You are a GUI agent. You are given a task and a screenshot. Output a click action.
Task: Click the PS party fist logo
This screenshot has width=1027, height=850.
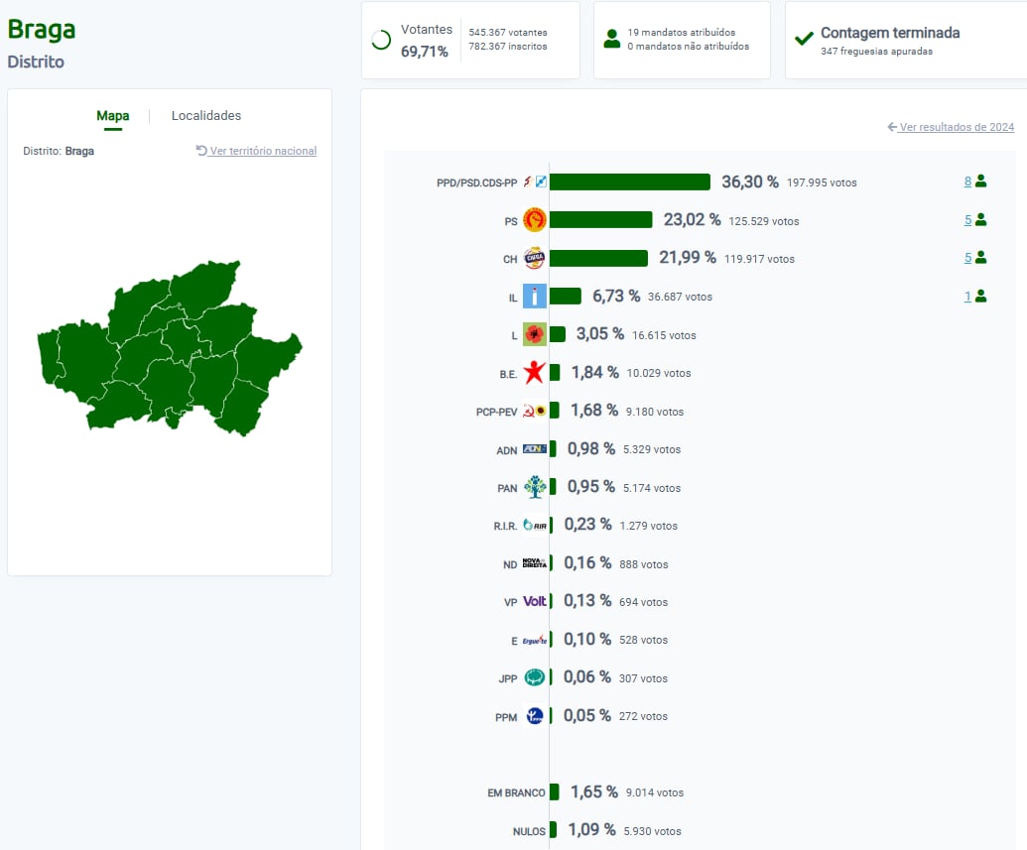534,220
